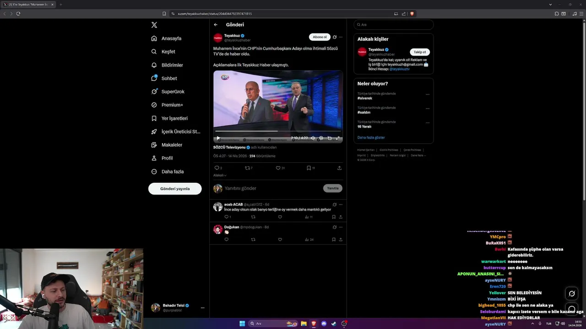Screen dimensions: 586x329
Task: Open Discord from the taskbar
Action: click(x=324, y=324)
